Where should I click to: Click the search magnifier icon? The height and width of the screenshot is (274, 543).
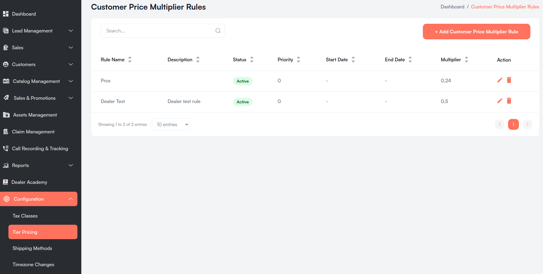tap(218, 31)
